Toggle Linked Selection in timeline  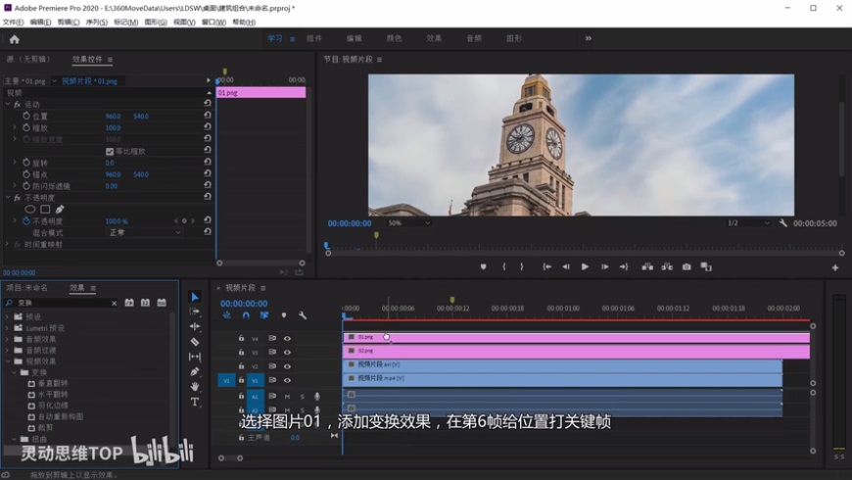264,315
